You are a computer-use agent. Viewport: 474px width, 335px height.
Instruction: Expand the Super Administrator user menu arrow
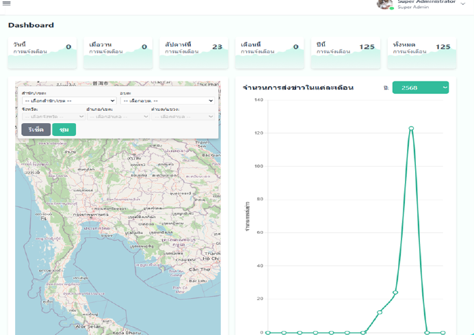pos(463,4)
